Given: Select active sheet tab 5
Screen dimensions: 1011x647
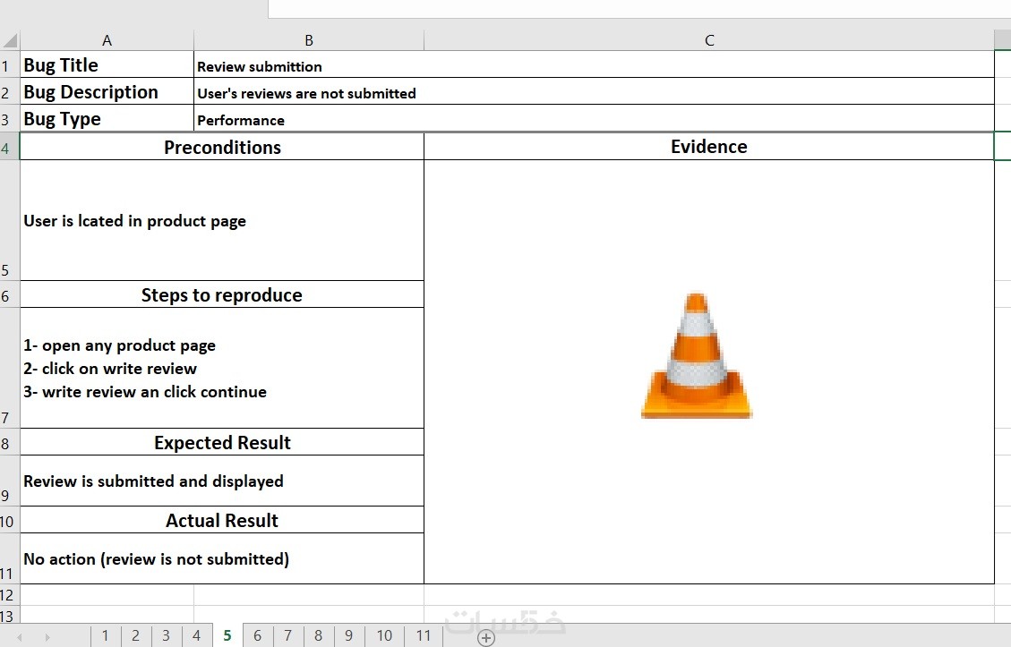Looking at the screenshot, I should coord(227,636).
